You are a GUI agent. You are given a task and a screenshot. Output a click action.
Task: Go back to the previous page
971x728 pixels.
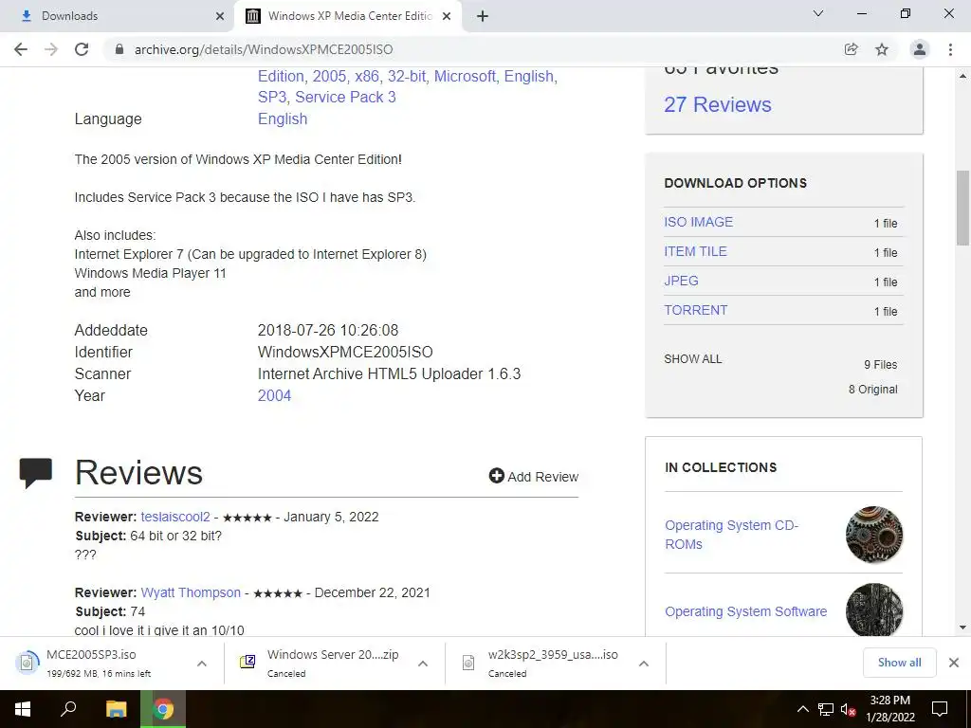(x=21, y=49)
